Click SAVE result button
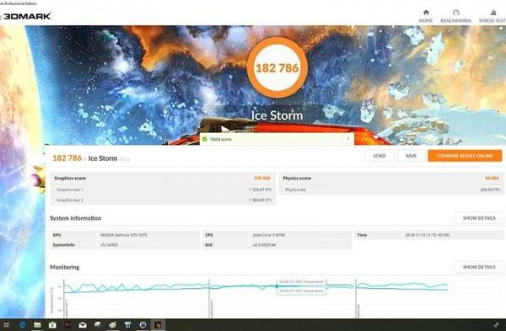The image size is (506, 331). [x=411, y=156]
